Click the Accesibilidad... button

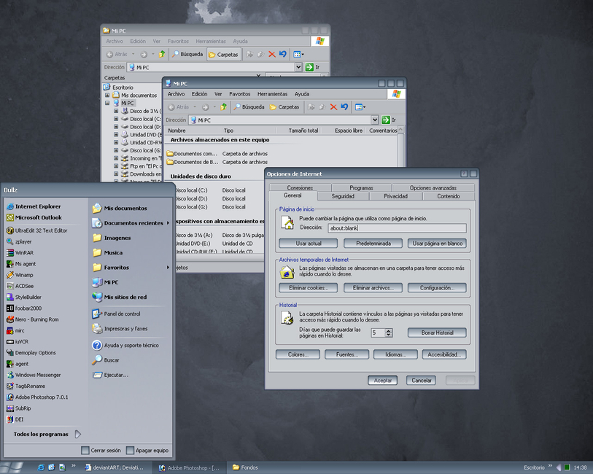pos(444,354)
